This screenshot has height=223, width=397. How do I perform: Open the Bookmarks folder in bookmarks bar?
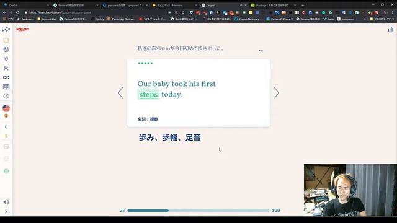pos(25,19)
